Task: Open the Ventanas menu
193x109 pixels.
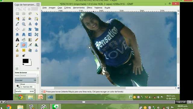Action: click(98, 8)
